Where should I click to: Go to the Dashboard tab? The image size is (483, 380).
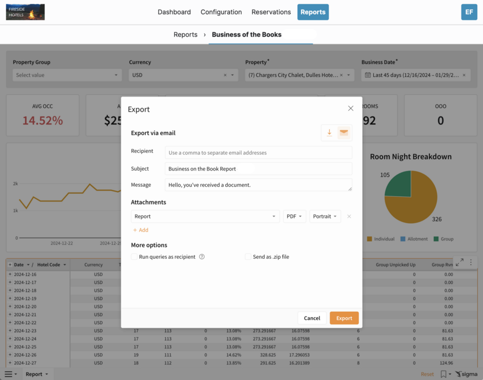coord(174,12)
